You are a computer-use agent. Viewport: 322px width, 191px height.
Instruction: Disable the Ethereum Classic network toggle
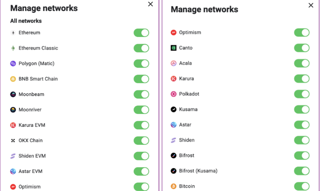pyautogui.click(x=141, y=48)
